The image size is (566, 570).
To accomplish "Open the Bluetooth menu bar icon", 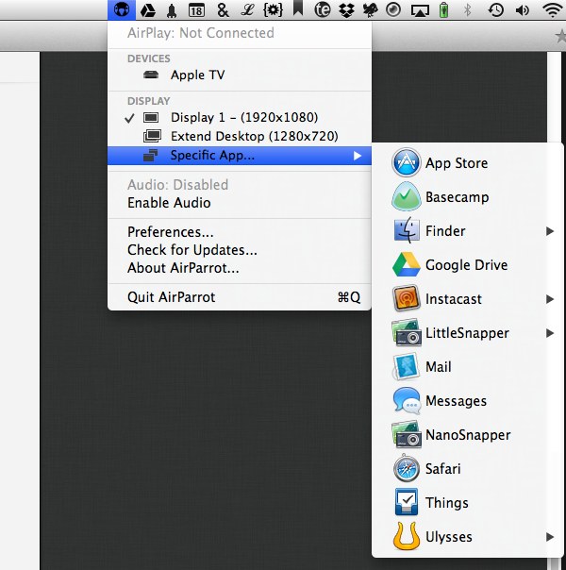I will 468,10.
